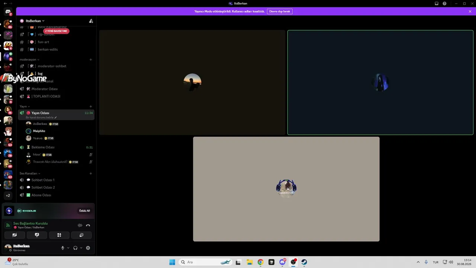The image size is (476, 268).
Task: Click the 2 YENİ BAHSETME mentions pill
Action: (x=56, y=31)
